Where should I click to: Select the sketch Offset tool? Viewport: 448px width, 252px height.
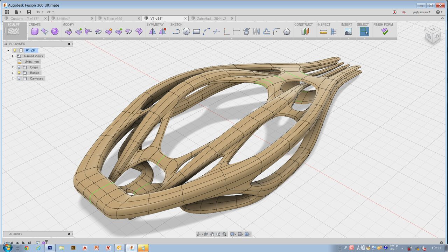click(x=267, y=31)
